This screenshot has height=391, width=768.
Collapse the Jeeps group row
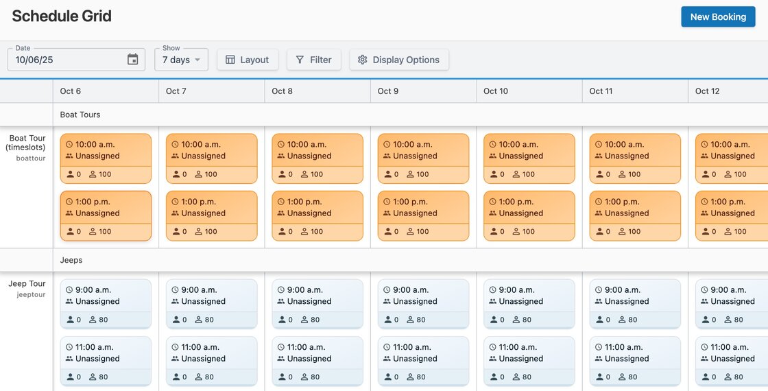pyautogui.click(x=71, y=260)
